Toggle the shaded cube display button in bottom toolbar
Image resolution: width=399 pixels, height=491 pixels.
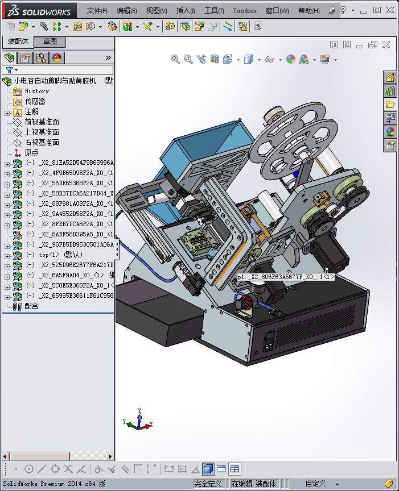(208, 469)
